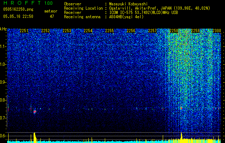Click the 2256 time marker
This screenshot has height=143, width=225.
pyautogui.click(x=131, y=31)
